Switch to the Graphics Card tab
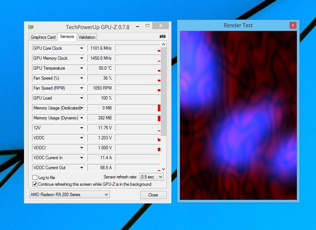Image resolution: width=316 pixels, height=230 pixels. pos(43,37)
